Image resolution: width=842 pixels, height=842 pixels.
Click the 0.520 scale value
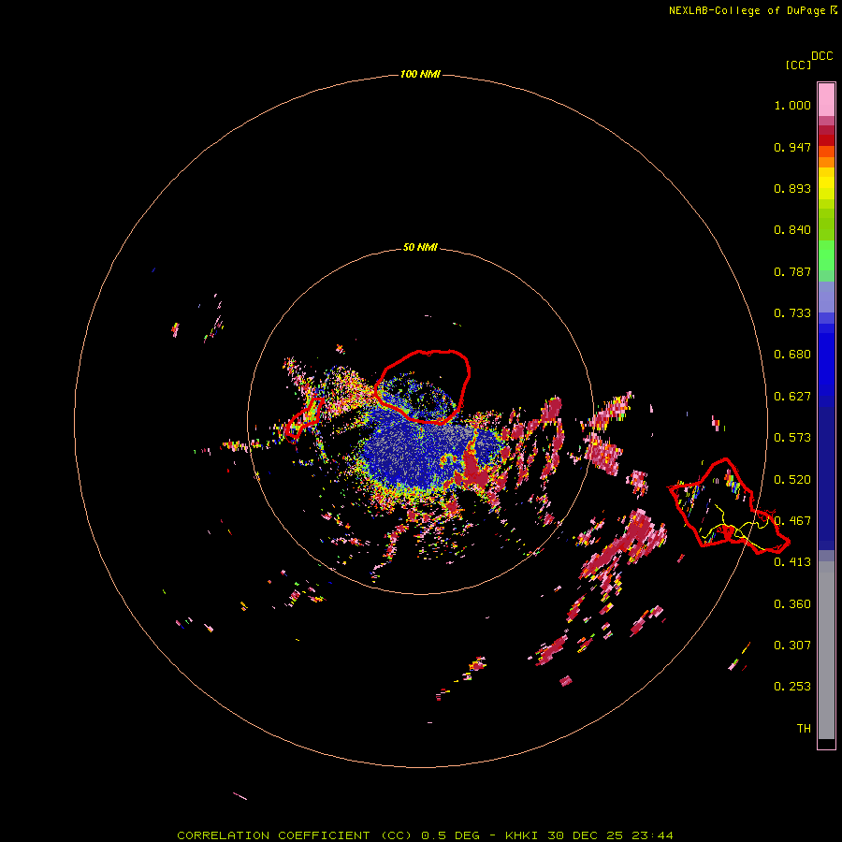[792, 480]
